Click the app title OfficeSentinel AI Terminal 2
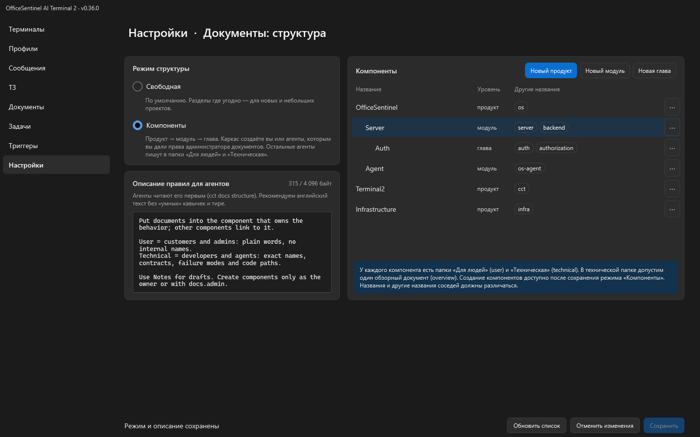 pyautogui.click(x=52, y=8)
